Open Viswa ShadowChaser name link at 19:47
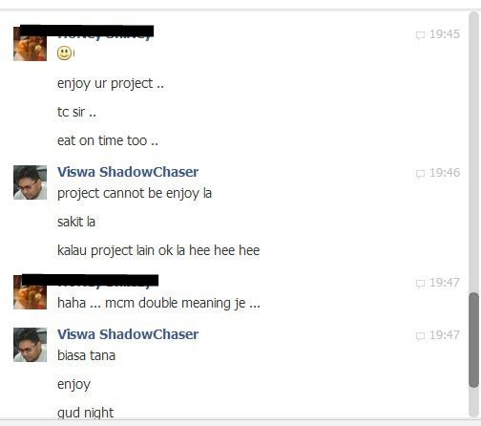Viewport: 481px width, 426px height. coord(128,334)
